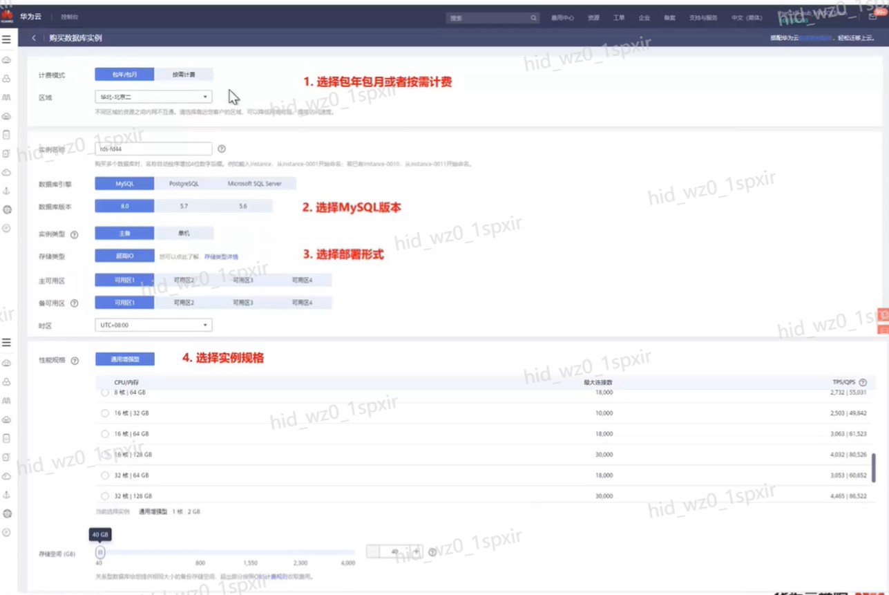The width and height of the screenshot is (889, 595).
Task: Select 超高IO storage type
Action: click(124, 256)
